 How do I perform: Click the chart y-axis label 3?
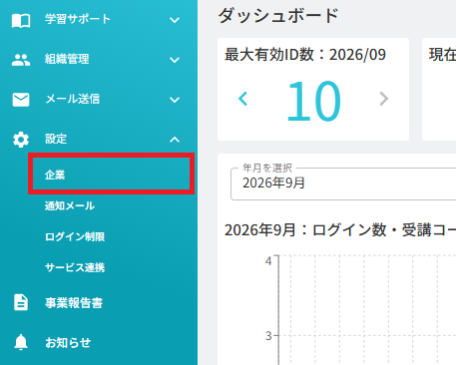click(268, 336)
